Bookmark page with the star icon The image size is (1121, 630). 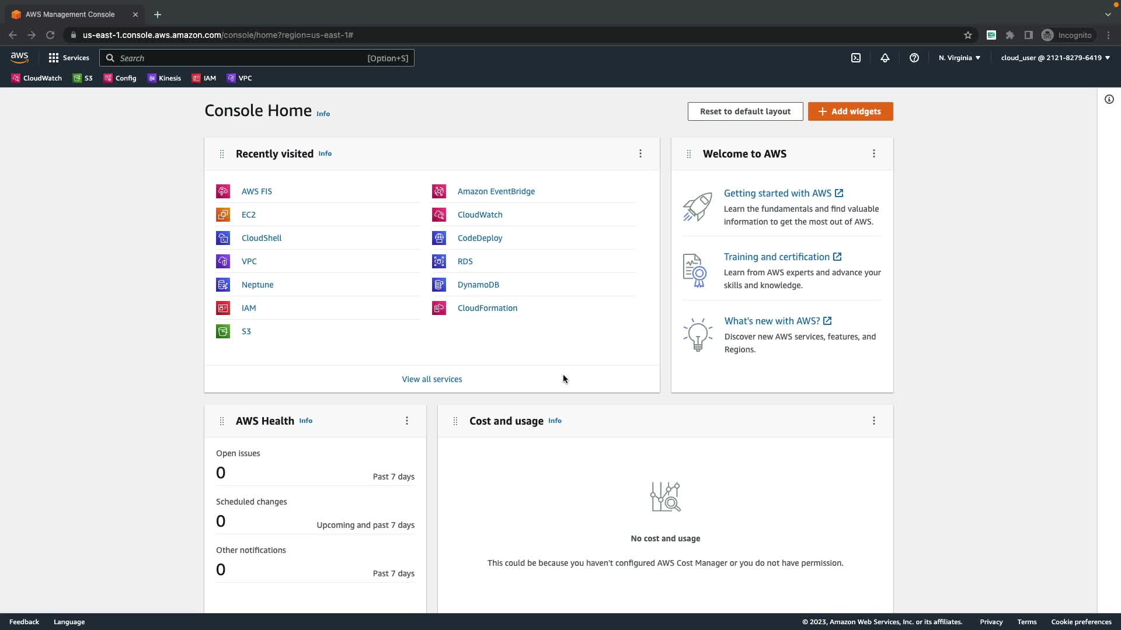point(968,35)
